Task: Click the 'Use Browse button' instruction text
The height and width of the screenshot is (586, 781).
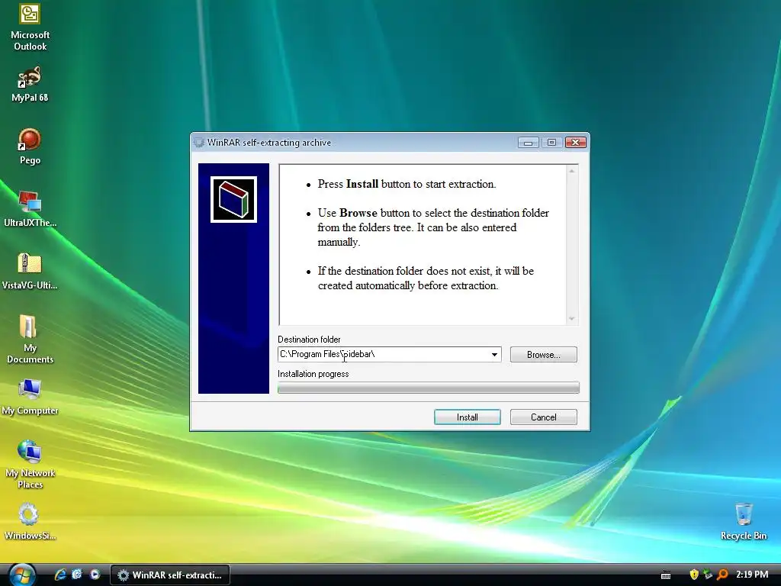Action: (x=433, y=227)
